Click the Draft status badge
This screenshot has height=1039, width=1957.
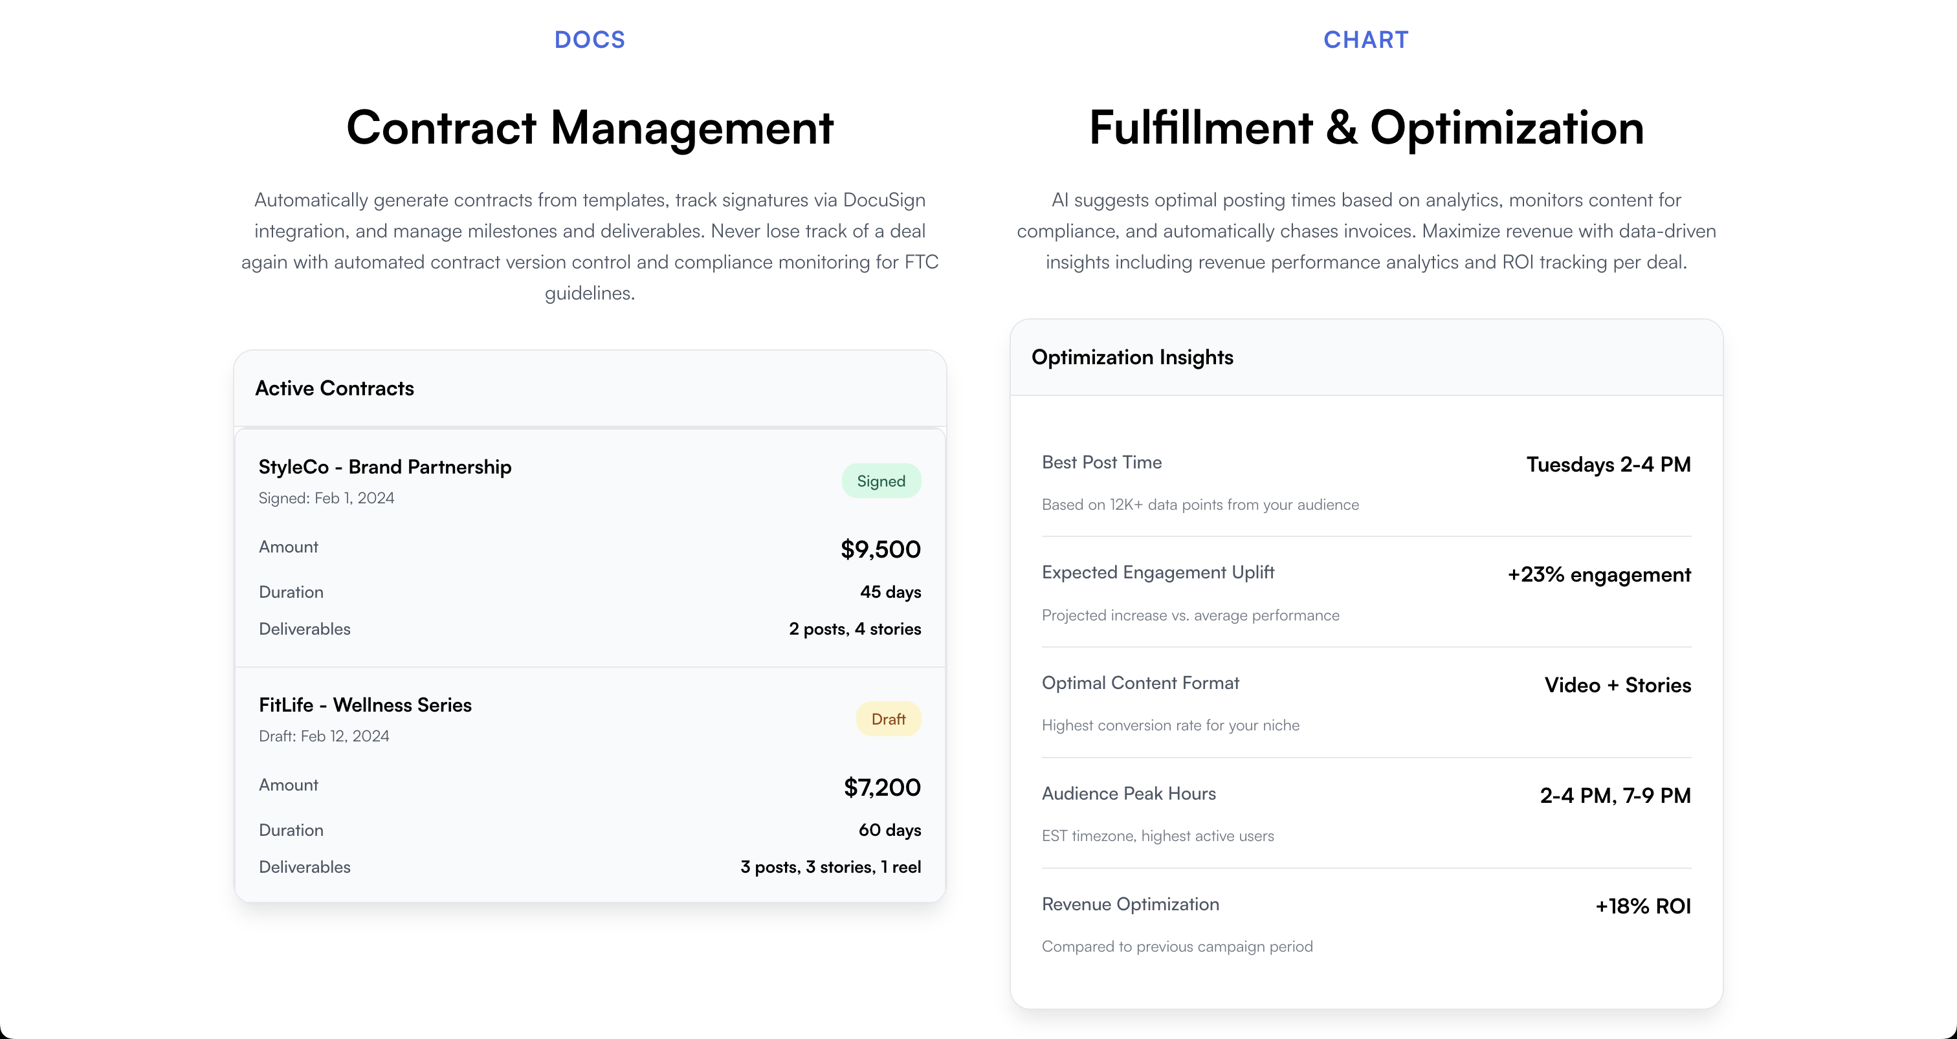tap(888, 719)
